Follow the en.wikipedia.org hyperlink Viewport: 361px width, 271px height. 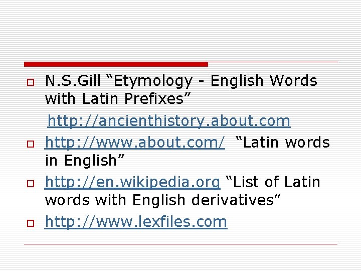pyautogui.click(x=132, y=182)
